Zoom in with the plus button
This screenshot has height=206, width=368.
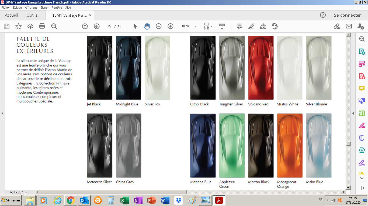[171, 26]
